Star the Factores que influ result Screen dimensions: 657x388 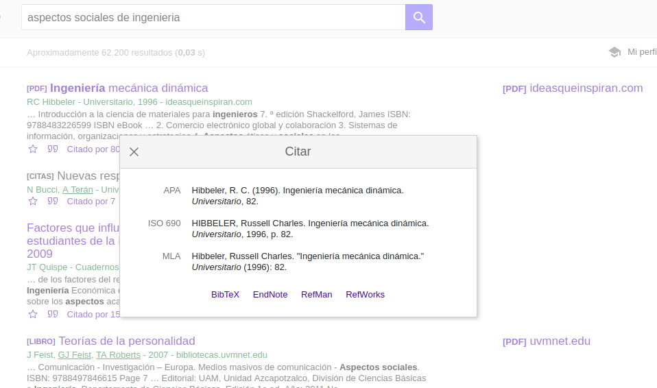33,314
